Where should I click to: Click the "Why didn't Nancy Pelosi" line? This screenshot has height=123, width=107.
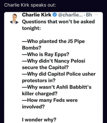53,61
